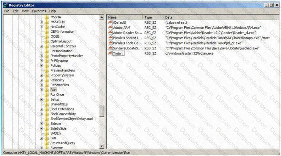Click the Parallels Shared value icon
The width and height of the screenshot is (281, 156).
[x=110, y=38]
